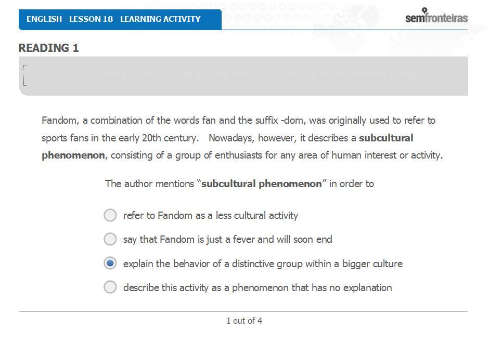This screenshot has width=489, height=341.
Task: Click bold "subcultural" in the passage
Action: 386,138
